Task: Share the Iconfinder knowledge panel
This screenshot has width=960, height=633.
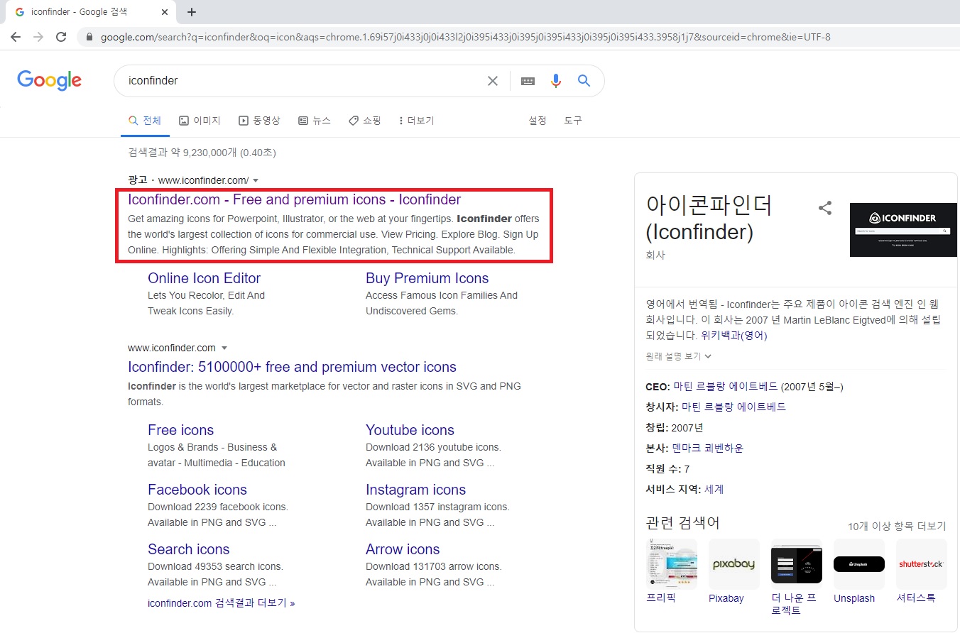Action: (x=825, y=208)
